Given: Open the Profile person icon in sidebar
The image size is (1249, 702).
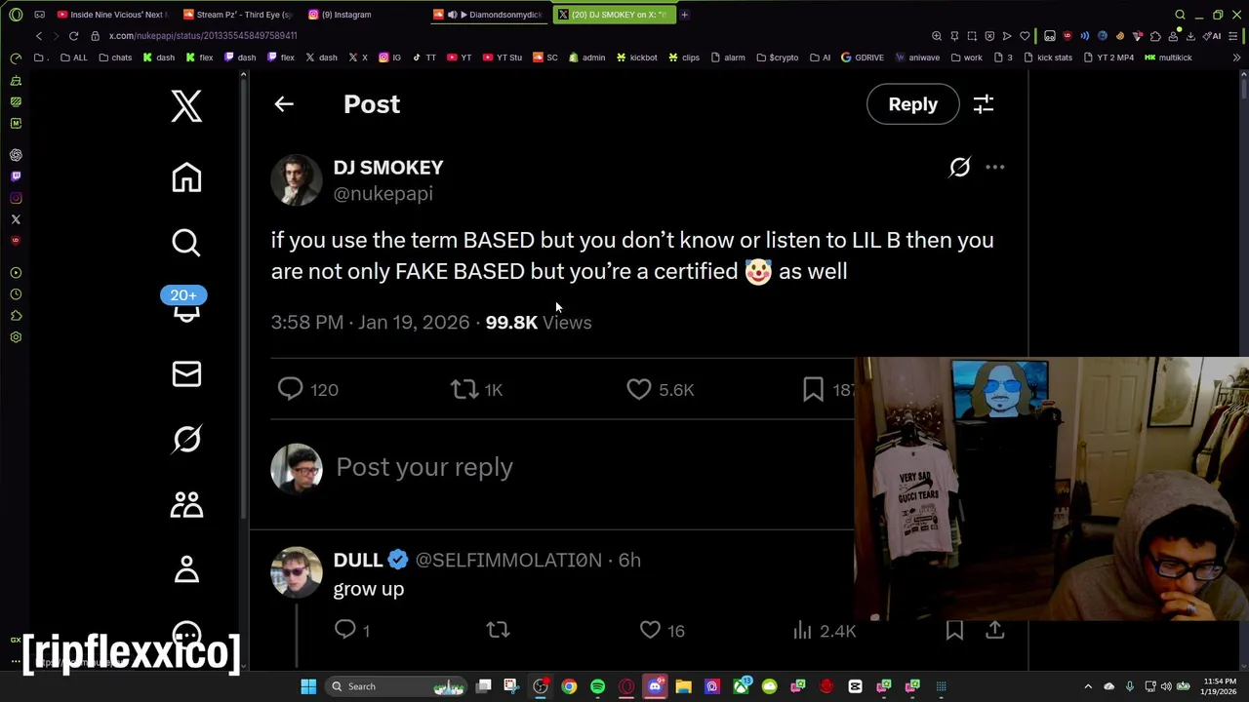Looking at the screenshot, I should click(186, 569).
